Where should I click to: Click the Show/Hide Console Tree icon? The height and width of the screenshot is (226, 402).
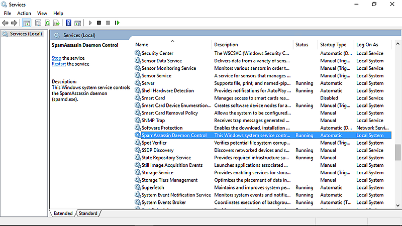pyautogui.click(x=26, y=23)
